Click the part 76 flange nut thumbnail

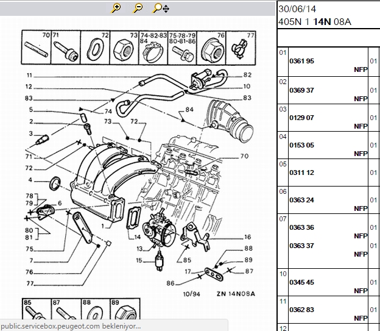coord(211,48)
